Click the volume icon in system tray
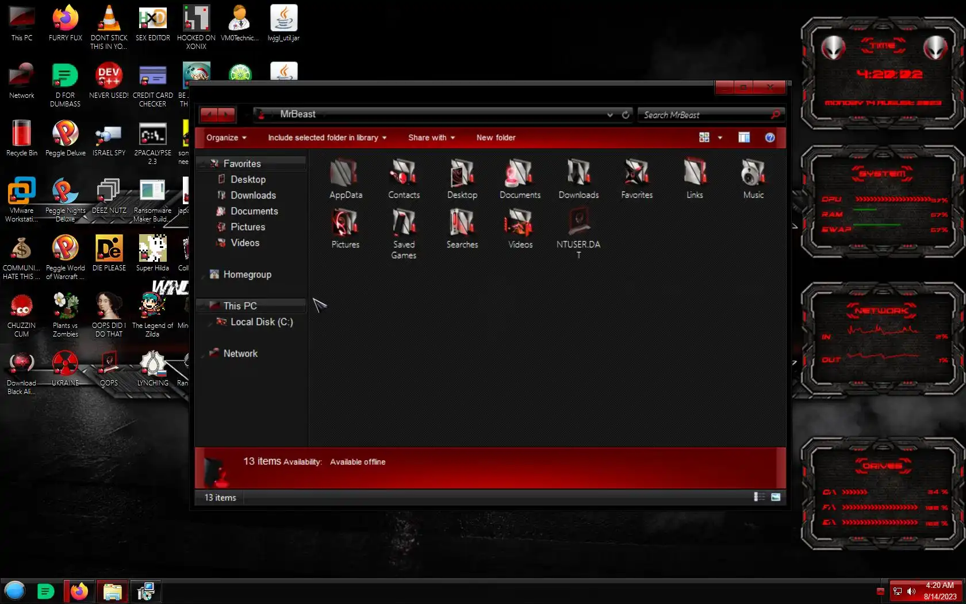966x604 pixels. pos(911,591)
